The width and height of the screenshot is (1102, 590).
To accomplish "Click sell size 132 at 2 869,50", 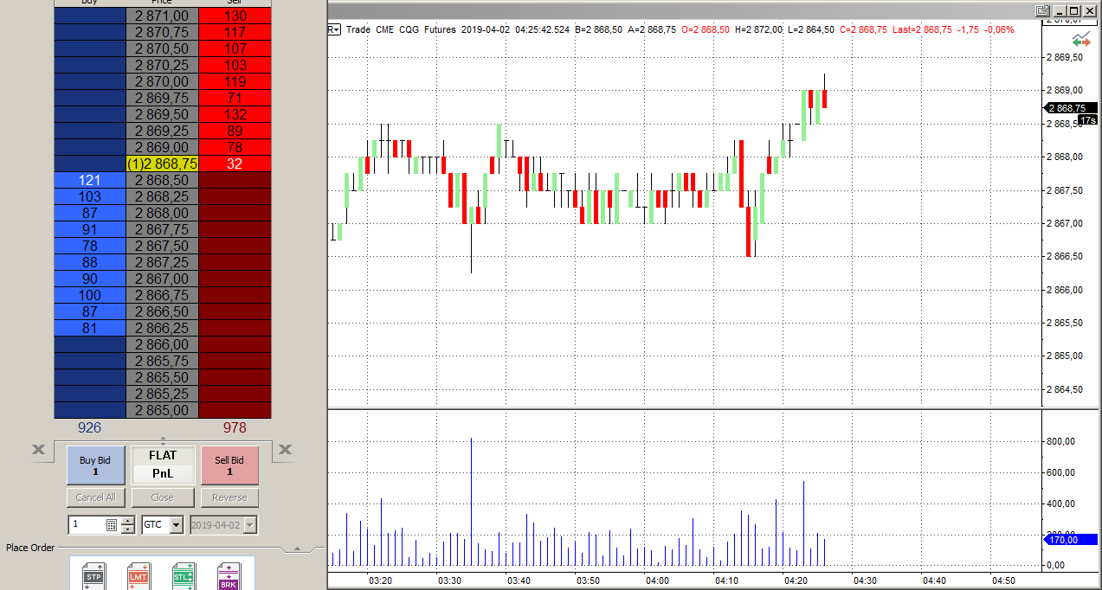I will point(235,114).
